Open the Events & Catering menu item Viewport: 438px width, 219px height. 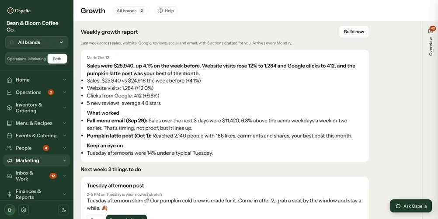[x=37, y=136]
